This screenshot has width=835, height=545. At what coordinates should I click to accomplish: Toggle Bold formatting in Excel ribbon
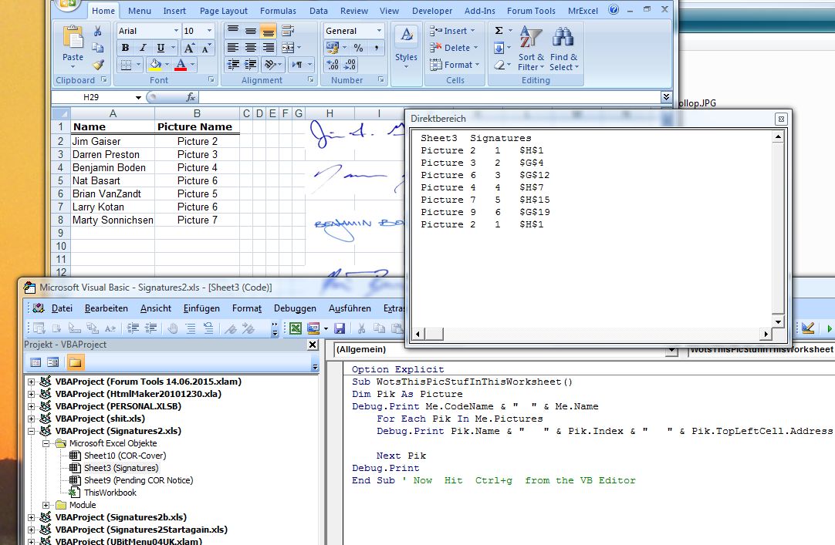click(125, 47)
